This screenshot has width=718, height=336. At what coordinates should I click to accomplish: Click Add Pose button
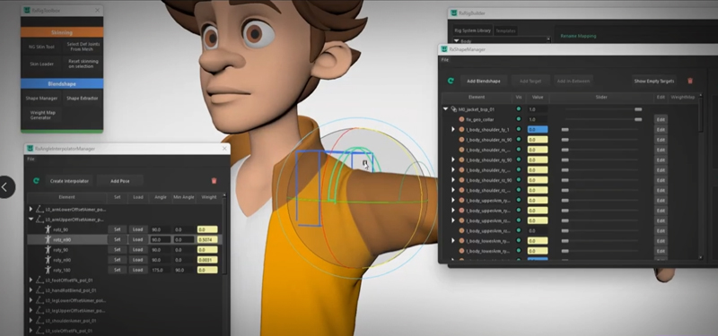pyautogui.click(x=120, y=181)
